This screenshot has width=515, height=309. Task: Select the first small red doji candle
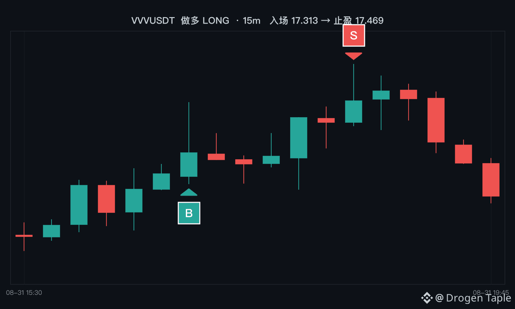coord(24,236)
